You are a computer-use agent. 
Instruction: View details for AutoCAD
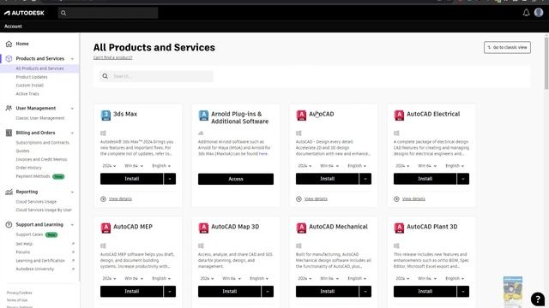point(316,199)
